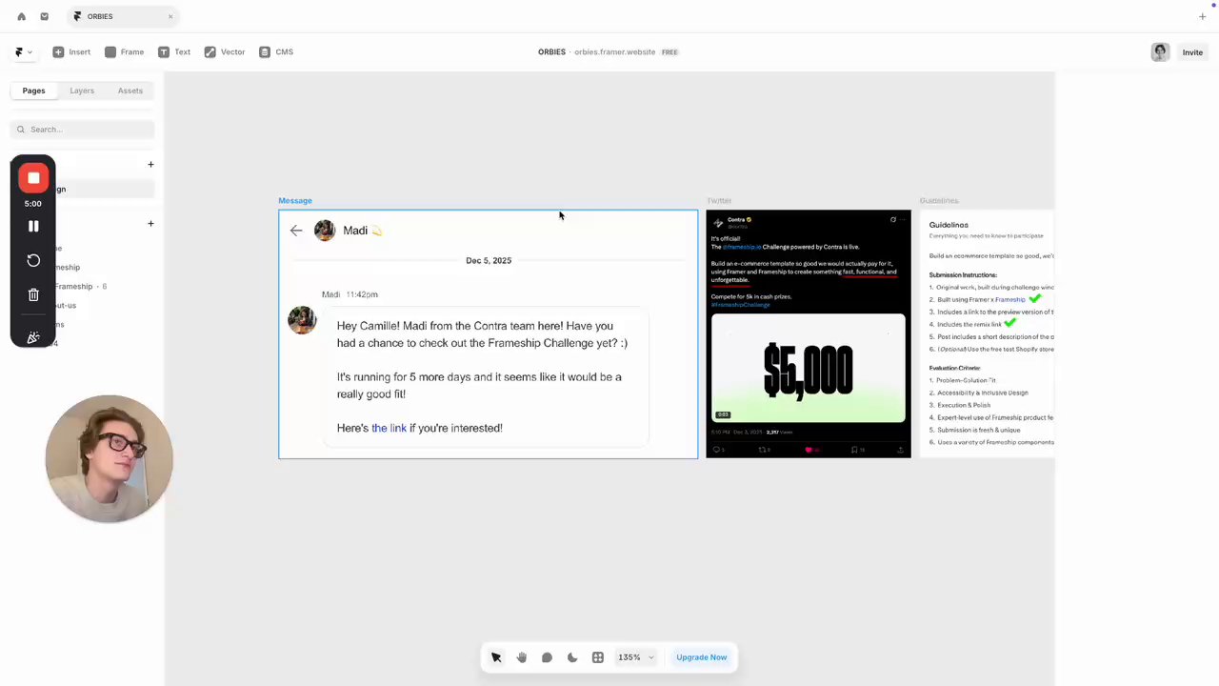1219x686 pixels.
Task: Click the Frameship link in the guidelines
Action: click(x=1010, y=300)
